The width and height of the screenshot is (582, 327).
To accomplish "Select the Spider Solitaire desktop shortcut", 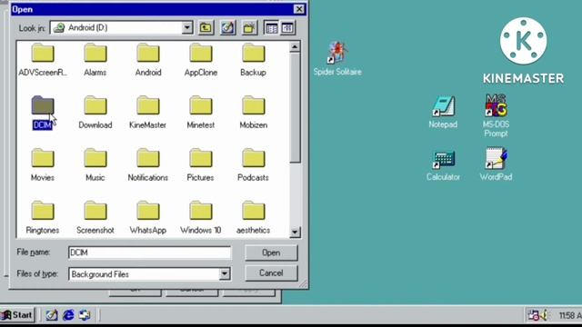I will tap(337, 58).
